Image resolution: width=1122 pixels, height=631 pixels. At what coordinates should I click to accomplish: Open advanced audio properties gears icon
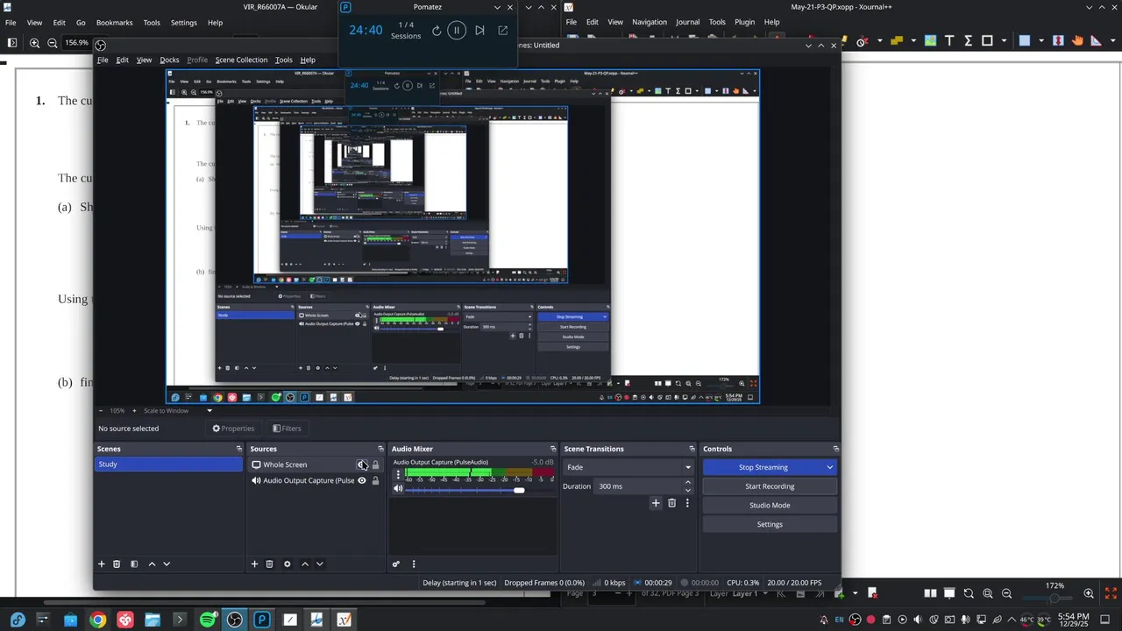[x=396, y=564]
